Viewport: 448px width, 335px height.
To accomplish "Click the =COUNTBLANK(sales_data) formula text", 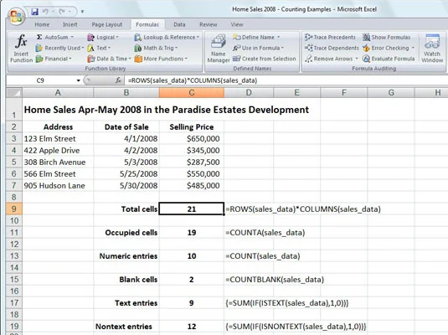I will 275,280.
